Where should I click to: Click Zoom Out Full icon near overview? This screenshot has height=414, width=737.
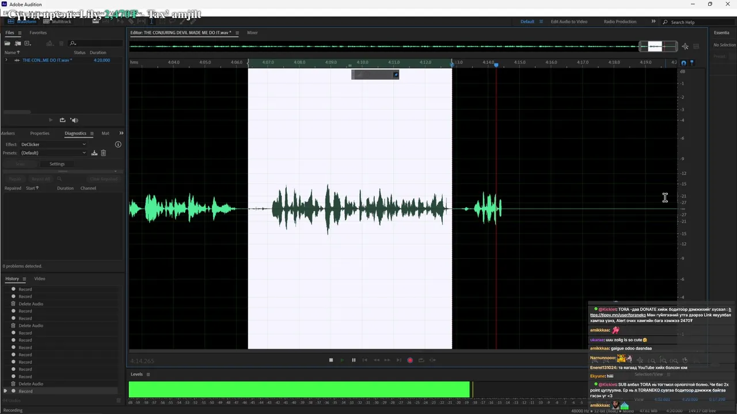[685, 47]
